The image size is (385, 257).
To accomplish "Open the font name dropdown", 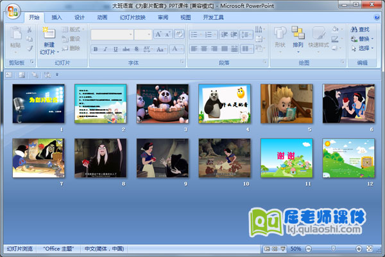I will pyautogui.click(x=131, y=35).
